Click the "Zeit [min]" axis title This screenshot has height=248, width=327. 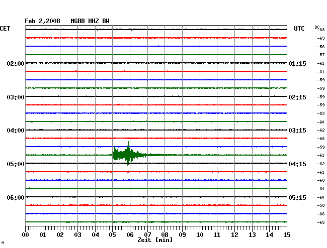tap(155, 240)
